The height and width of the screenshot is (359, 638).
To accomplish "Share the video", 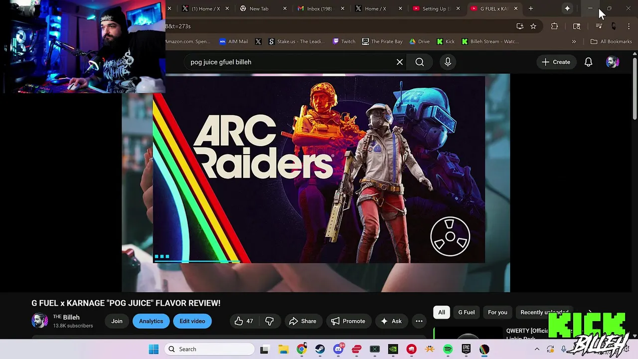I will [303, 321].
